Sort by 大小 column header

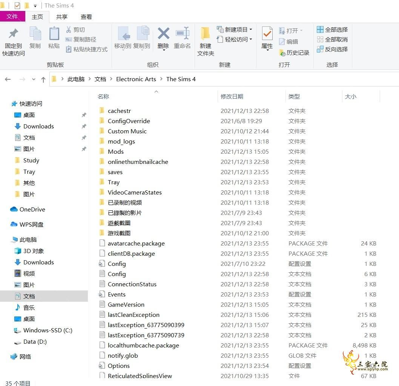[351, 96]
